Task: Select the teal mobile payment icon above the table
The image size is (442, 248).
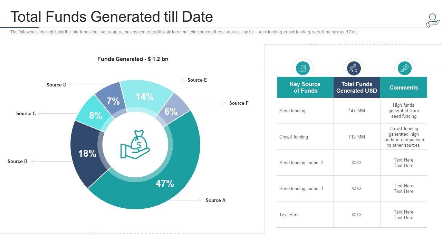Action: pyautogui.click(x=303, y=68)
